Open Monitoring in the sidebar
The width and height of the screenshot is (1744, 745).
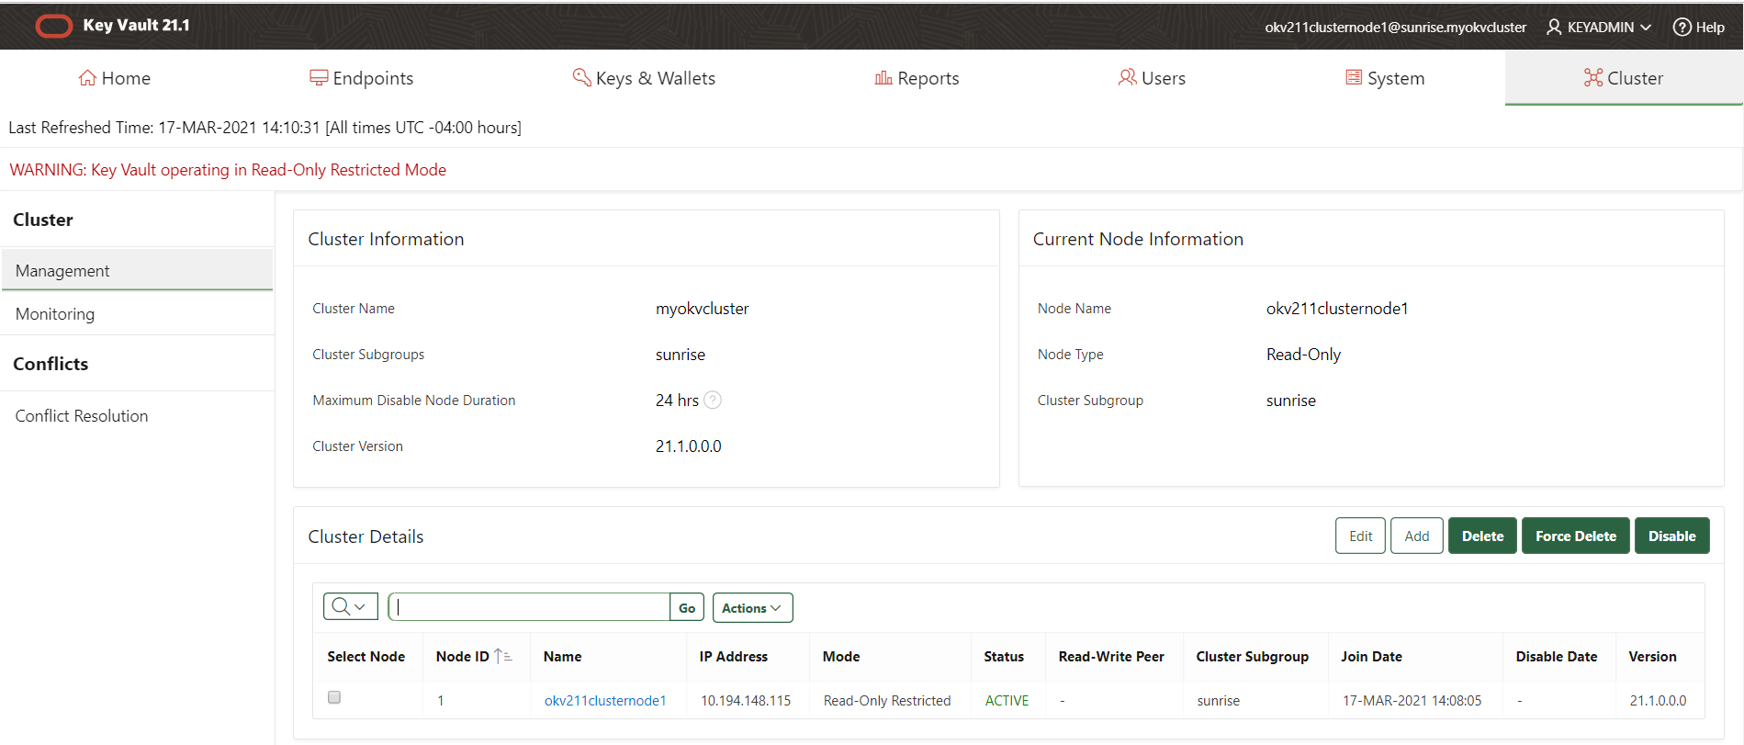[137, 314]
